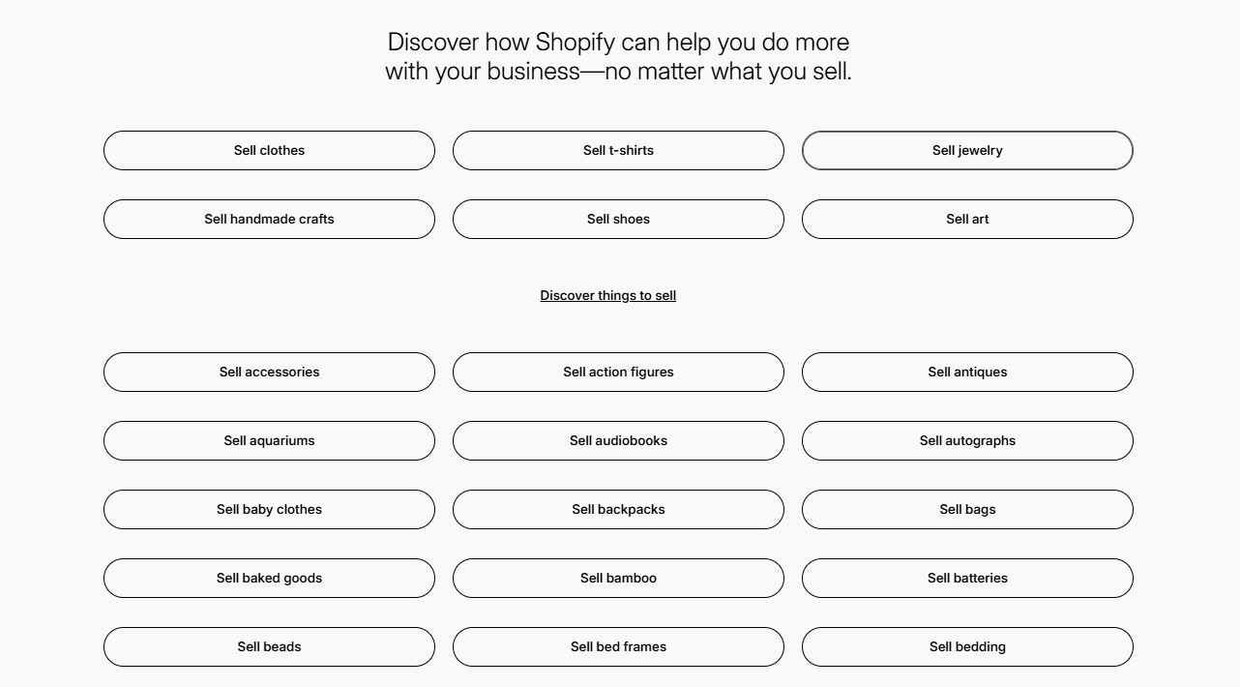Open the Sell t-shirts page

[x=618, y=150]
